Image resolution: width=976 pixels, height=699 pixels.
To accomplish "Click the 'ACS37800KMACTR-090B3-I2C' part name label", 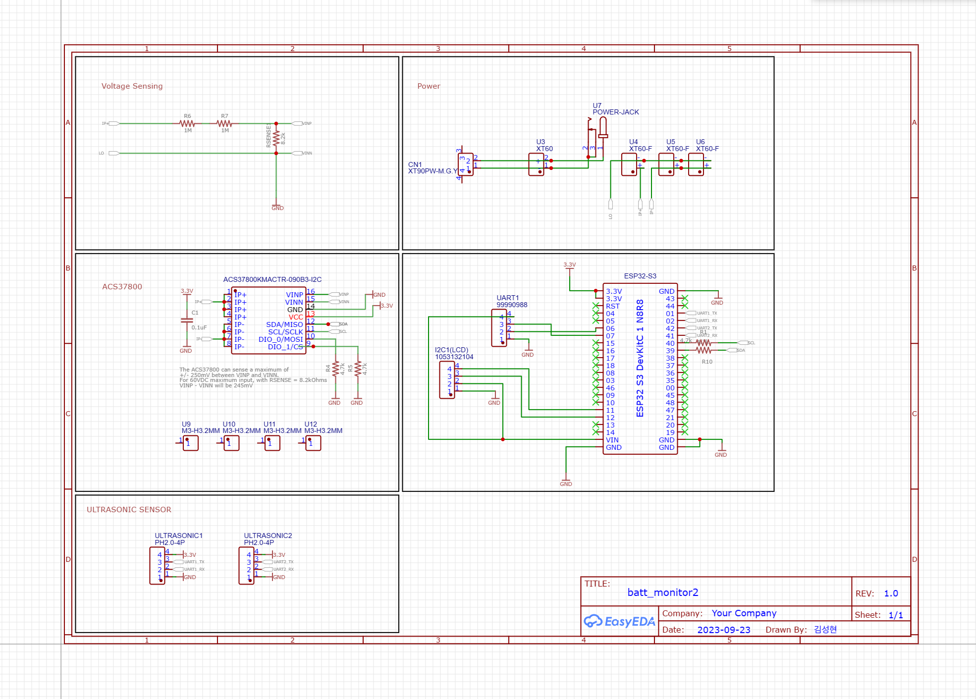I will [x=272, y=280].
